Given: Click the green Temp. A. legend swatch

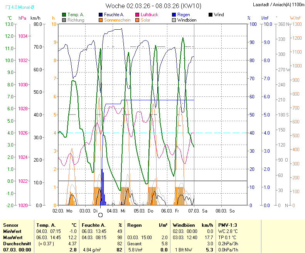Looking at the screenshot, I should pyautogui.click(x=64, y=15).
